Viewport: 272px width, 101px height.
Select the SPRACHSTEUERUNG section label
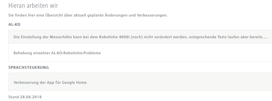click(x=29, y=67)
